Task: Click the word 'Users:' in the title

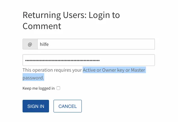Action: 75,15
